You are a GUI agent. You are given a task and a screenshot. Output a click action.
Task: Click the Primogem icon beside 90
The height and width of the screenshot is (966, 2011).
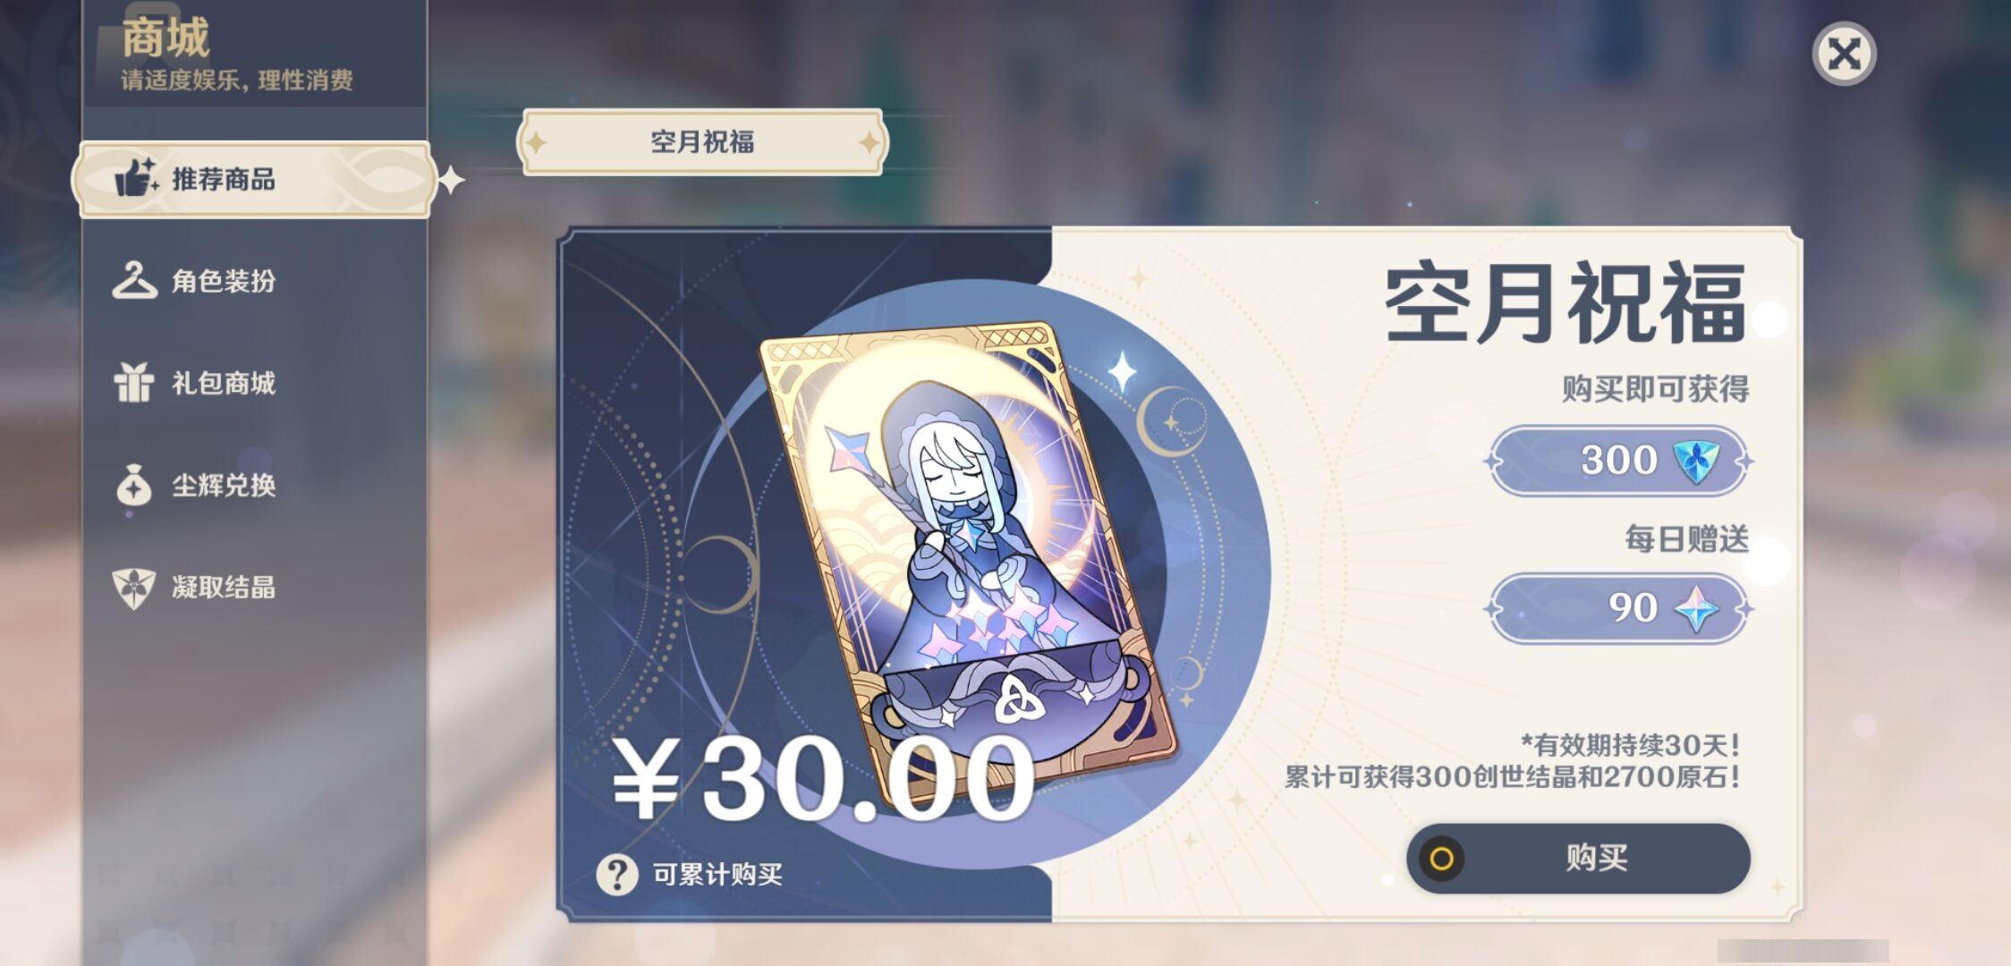point(1696,608)
